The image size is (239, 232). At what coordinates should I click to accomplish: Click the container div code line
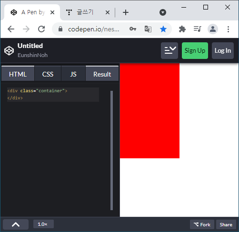tap(37, 91)
